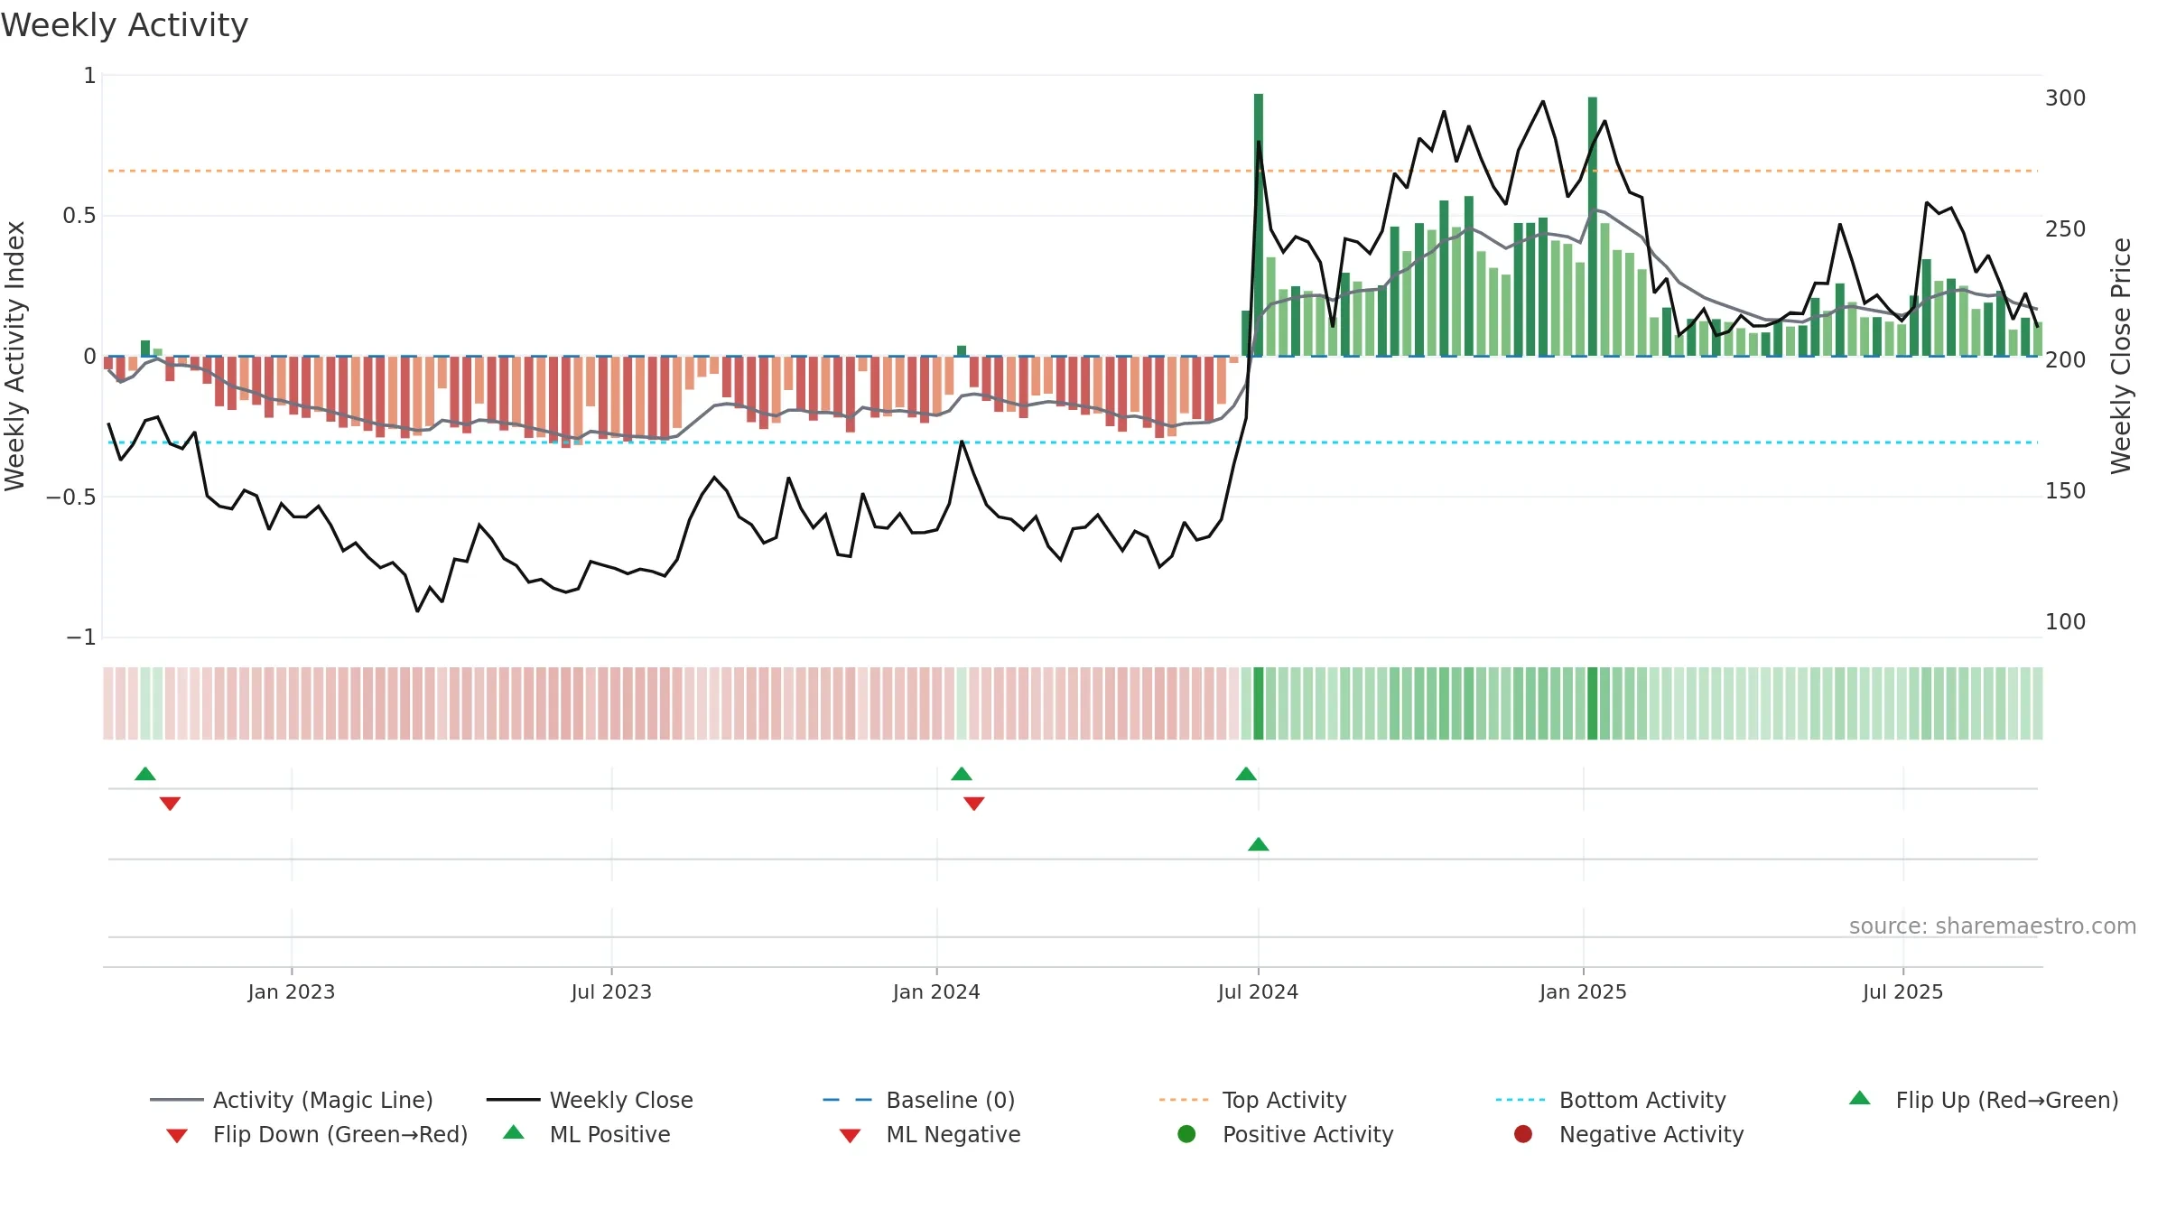Toggle the Top Activity legend entry
This screenshot has width=2167, height=1219.
pos(1253,1100)
